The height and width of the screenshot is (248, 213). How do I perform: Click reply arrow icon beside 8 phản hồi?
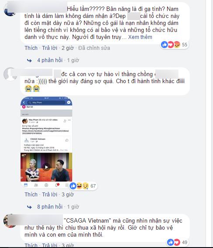click(x=29, y=207)
